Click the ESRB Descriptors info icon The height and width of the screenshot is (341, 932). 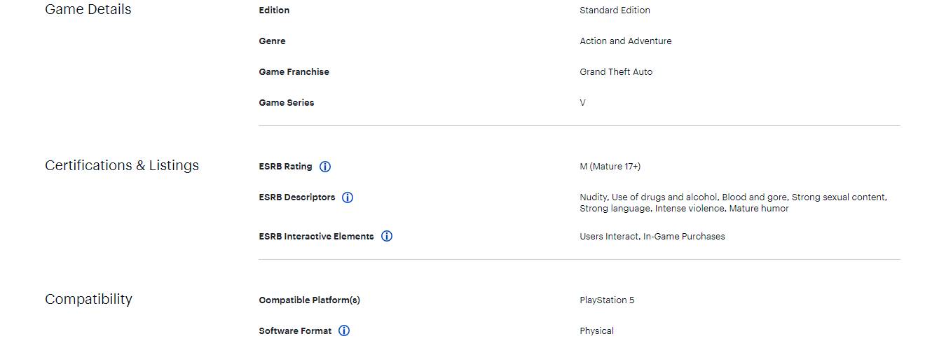point(348,197)
